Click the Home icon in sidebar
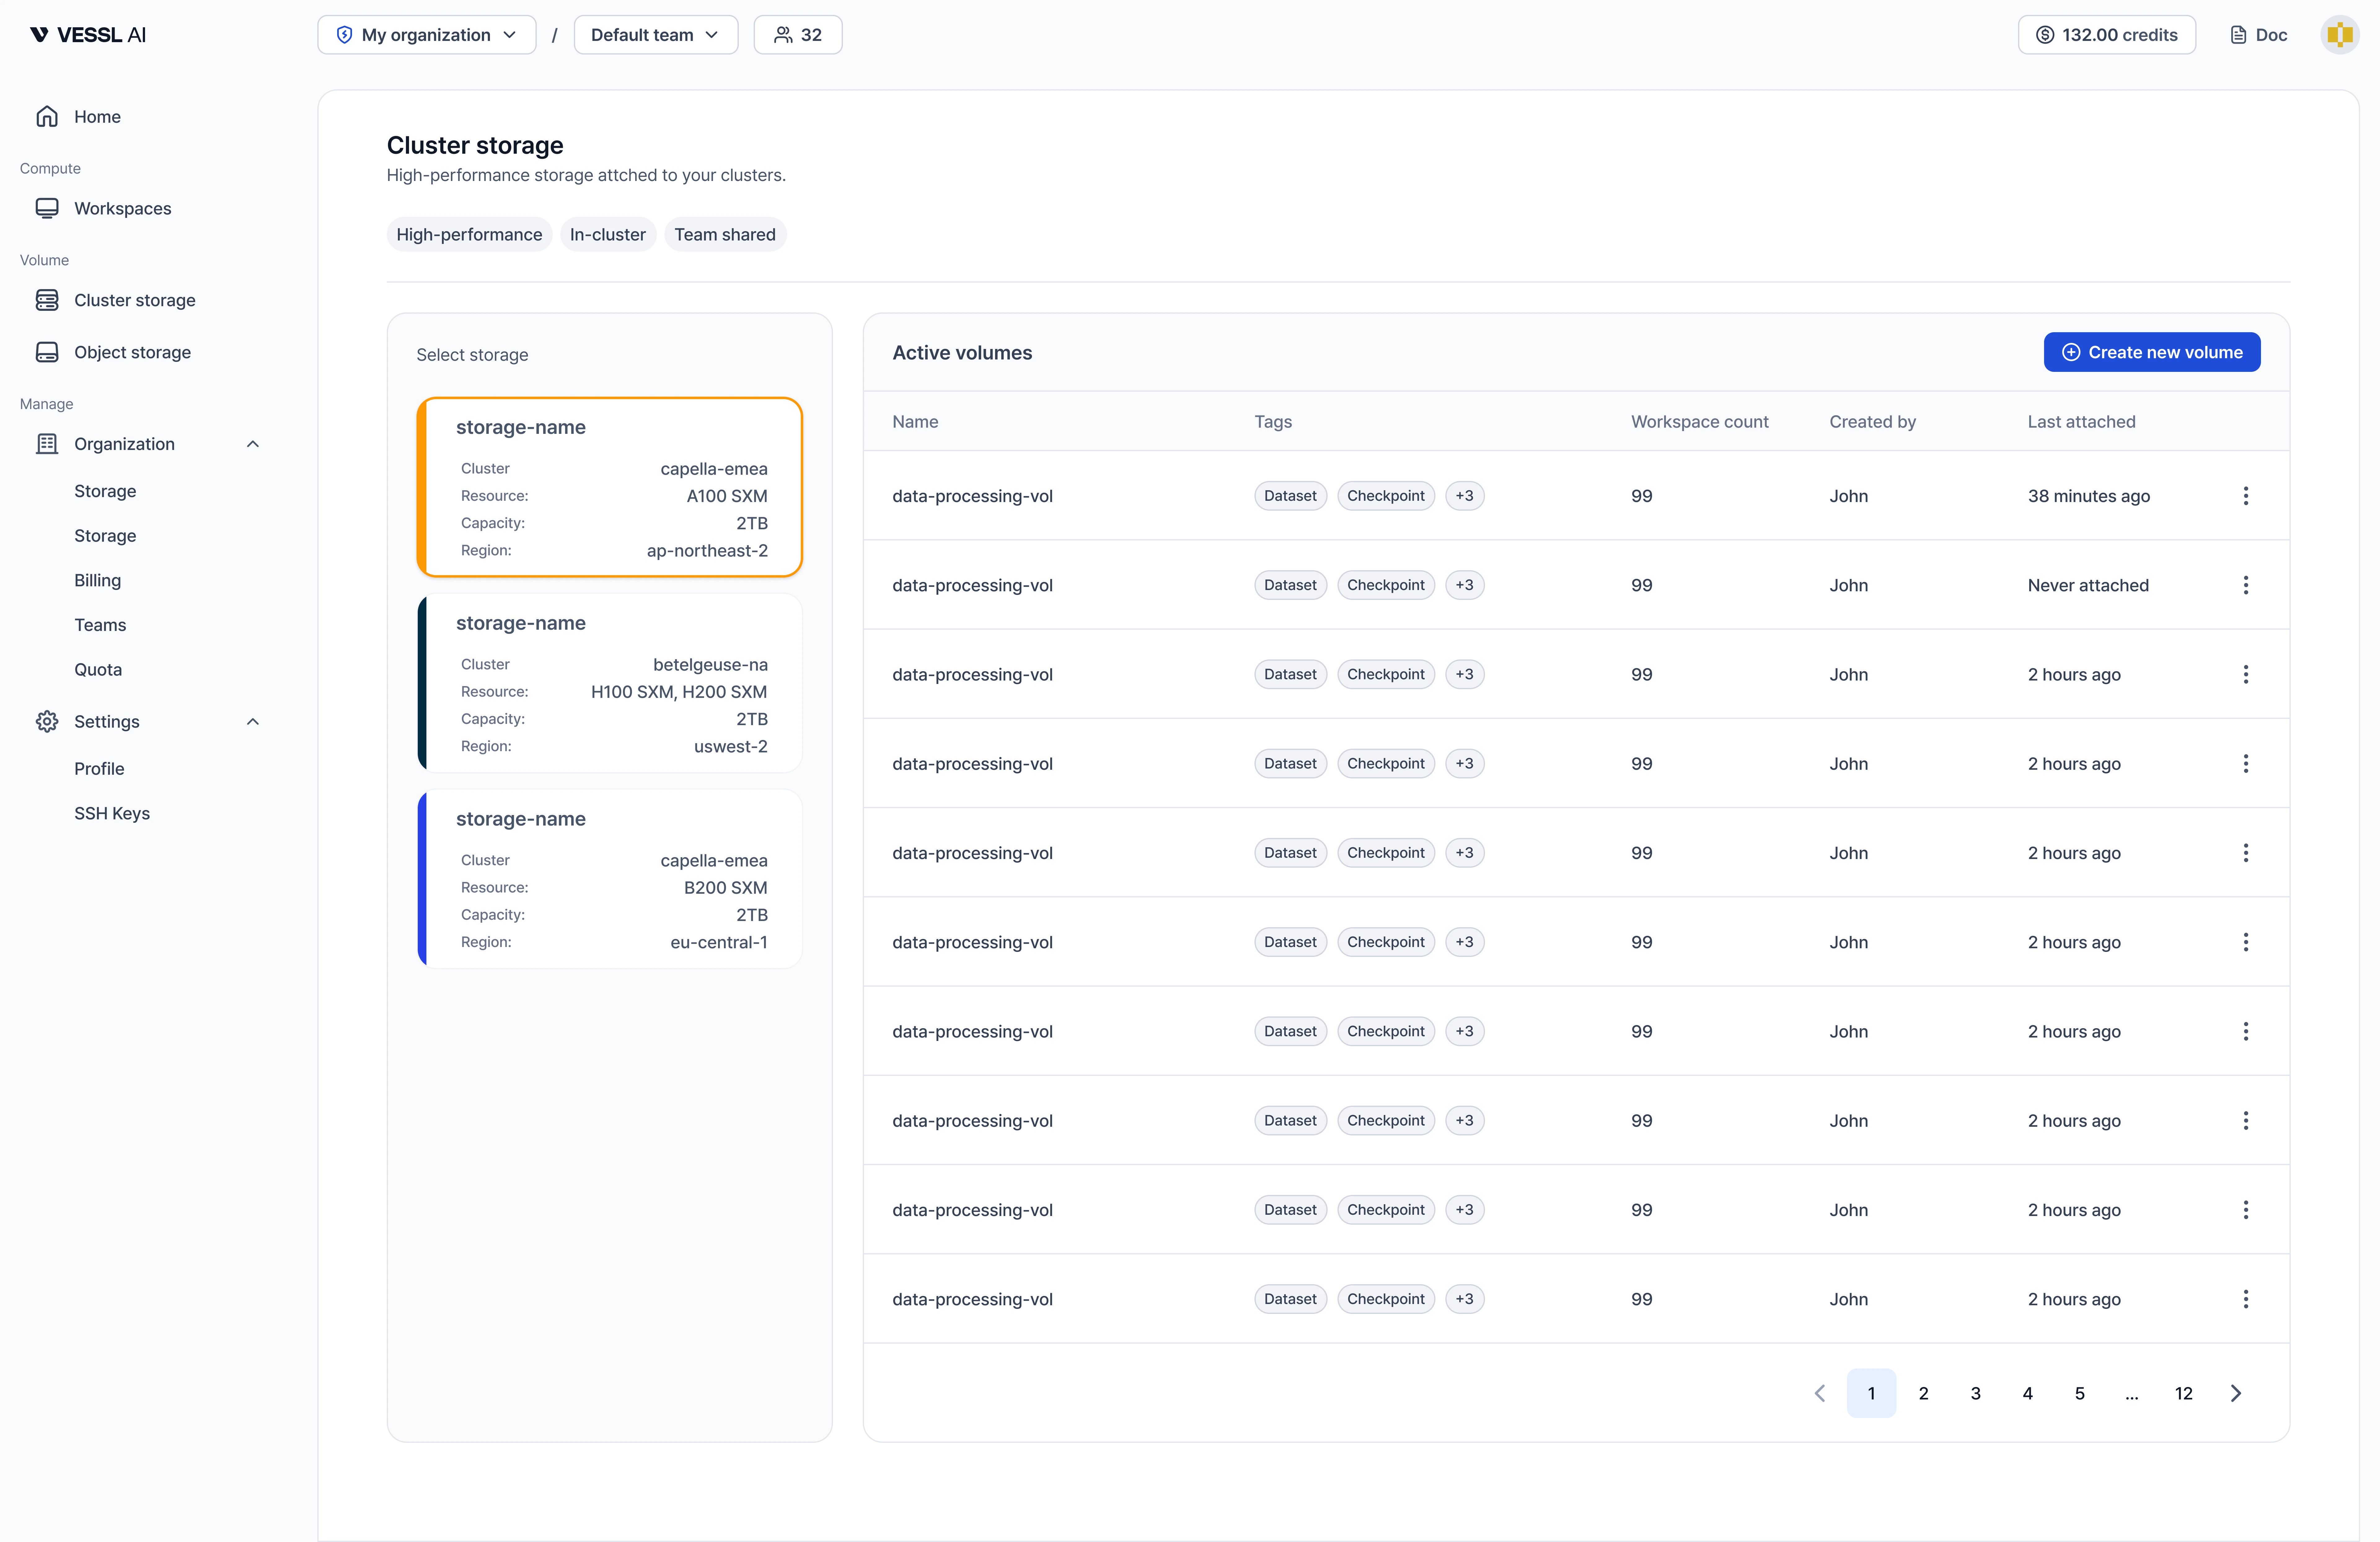 47,117
